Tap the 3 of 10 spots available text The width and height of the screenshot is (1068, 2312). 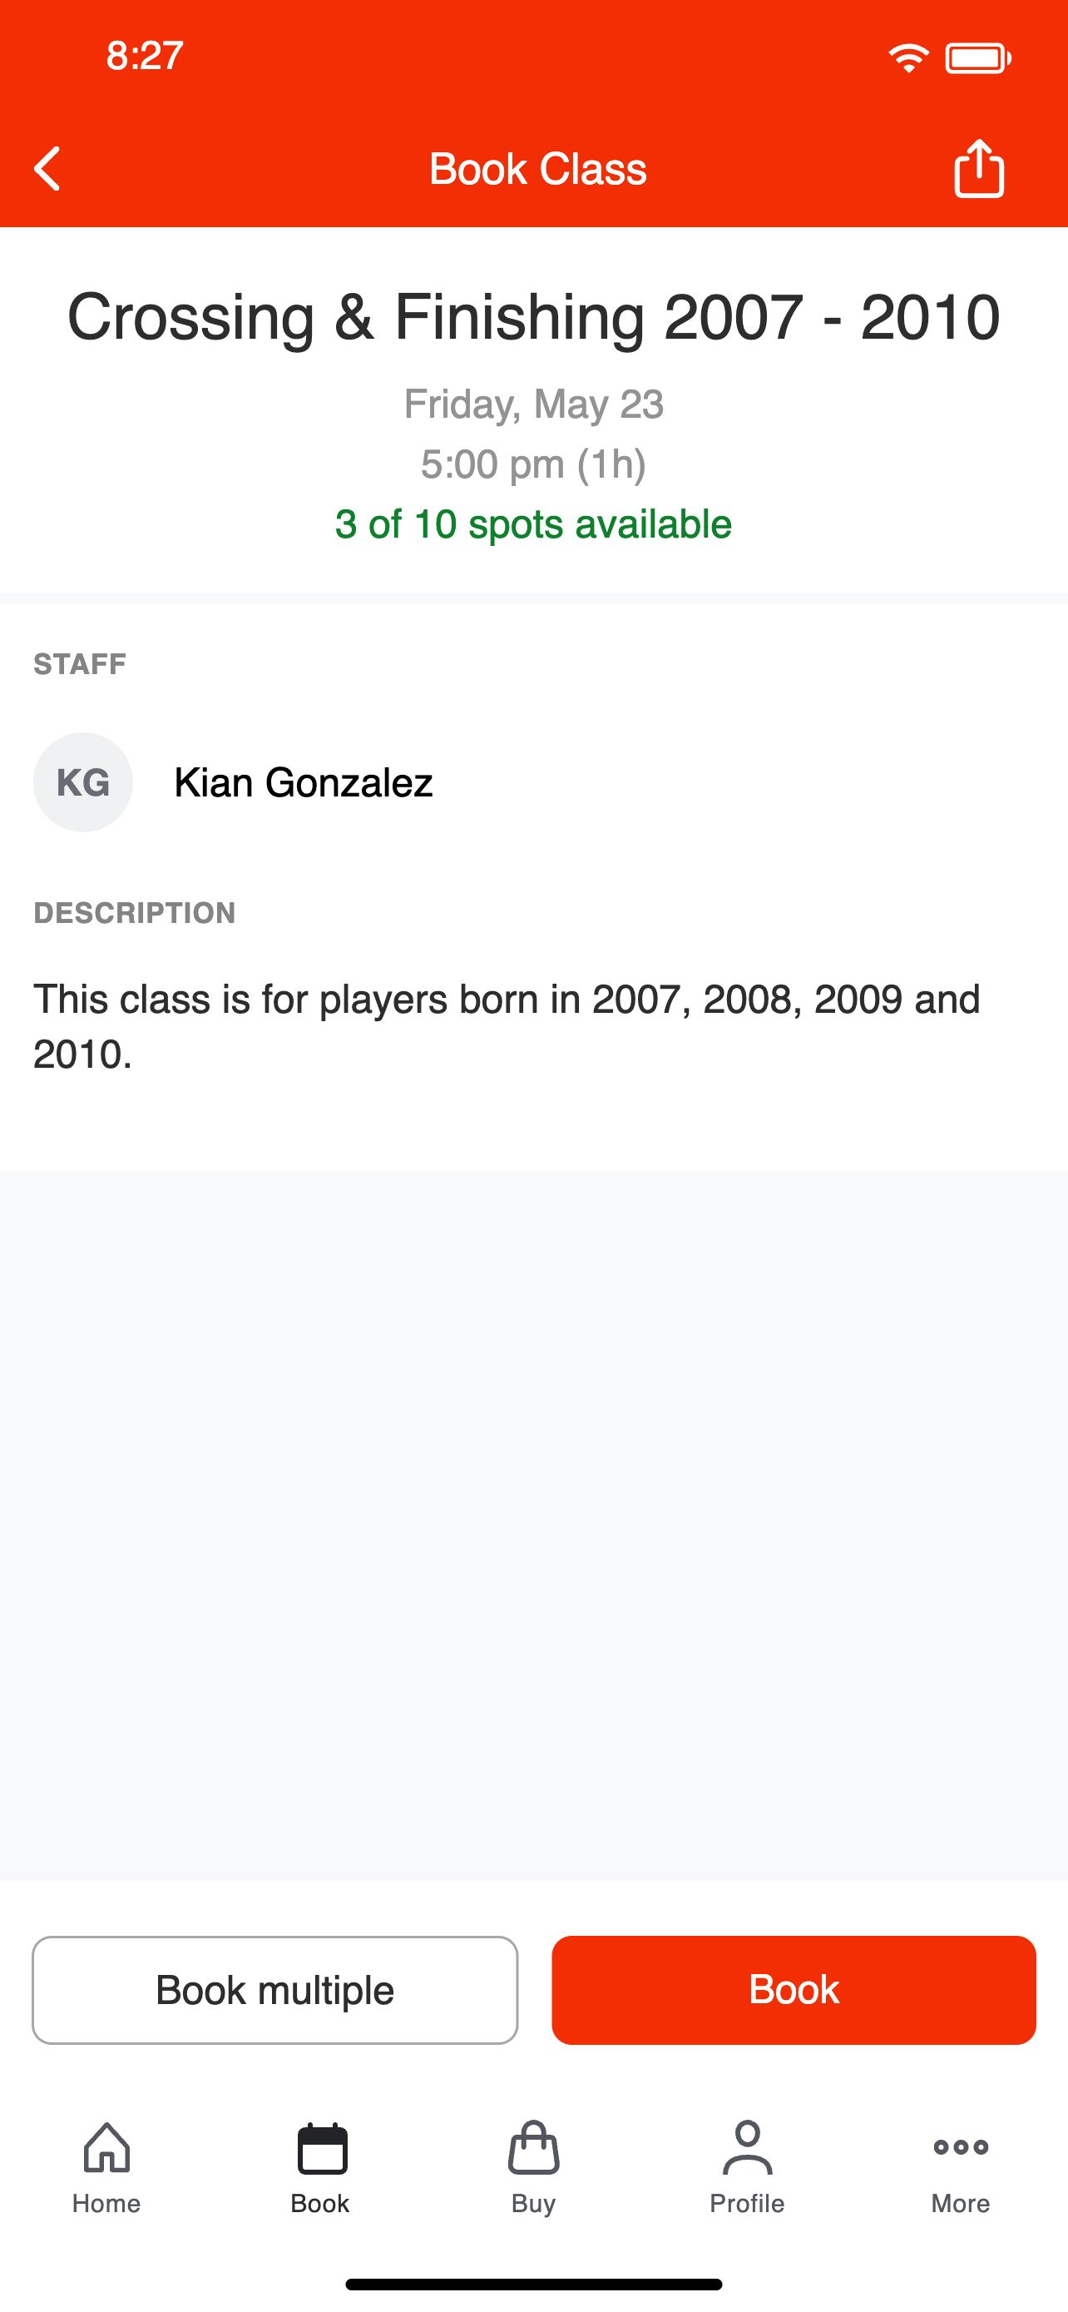[x=533, y=524]
